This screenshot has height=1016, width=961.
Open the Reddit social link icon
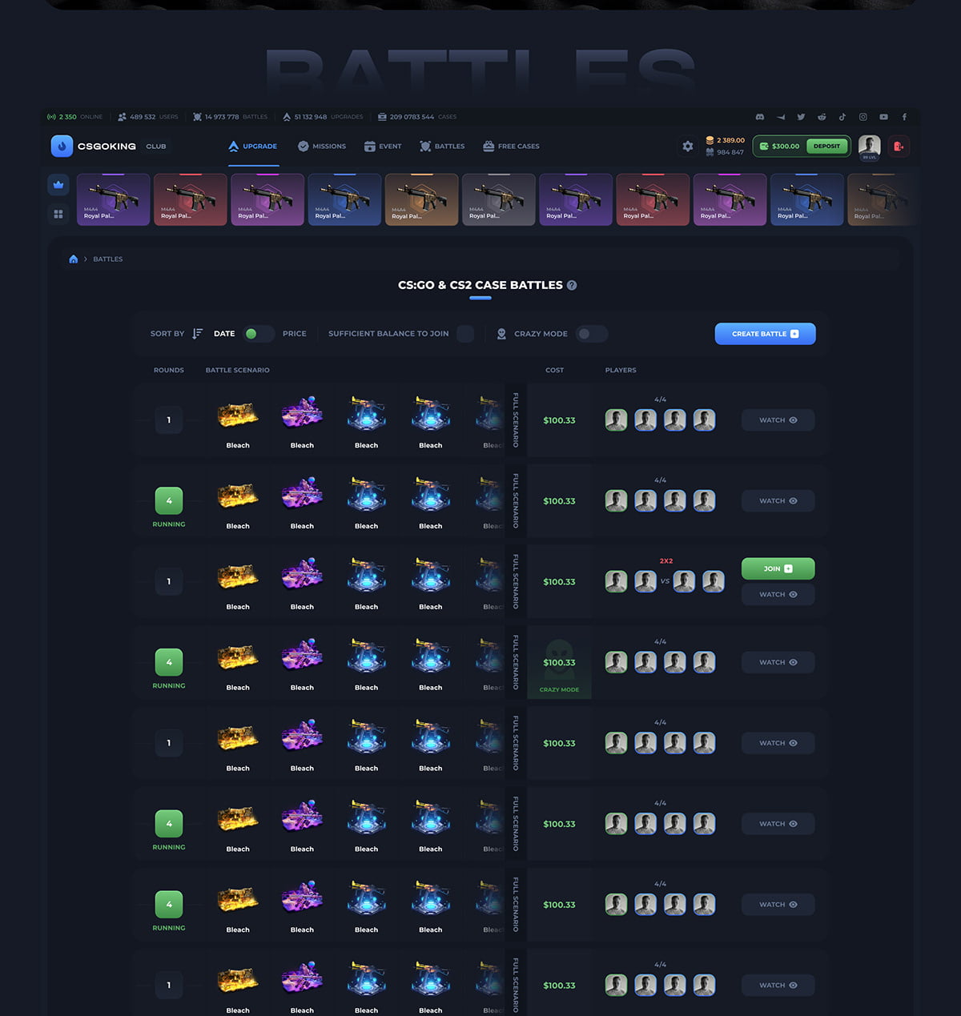pos(821,117)
